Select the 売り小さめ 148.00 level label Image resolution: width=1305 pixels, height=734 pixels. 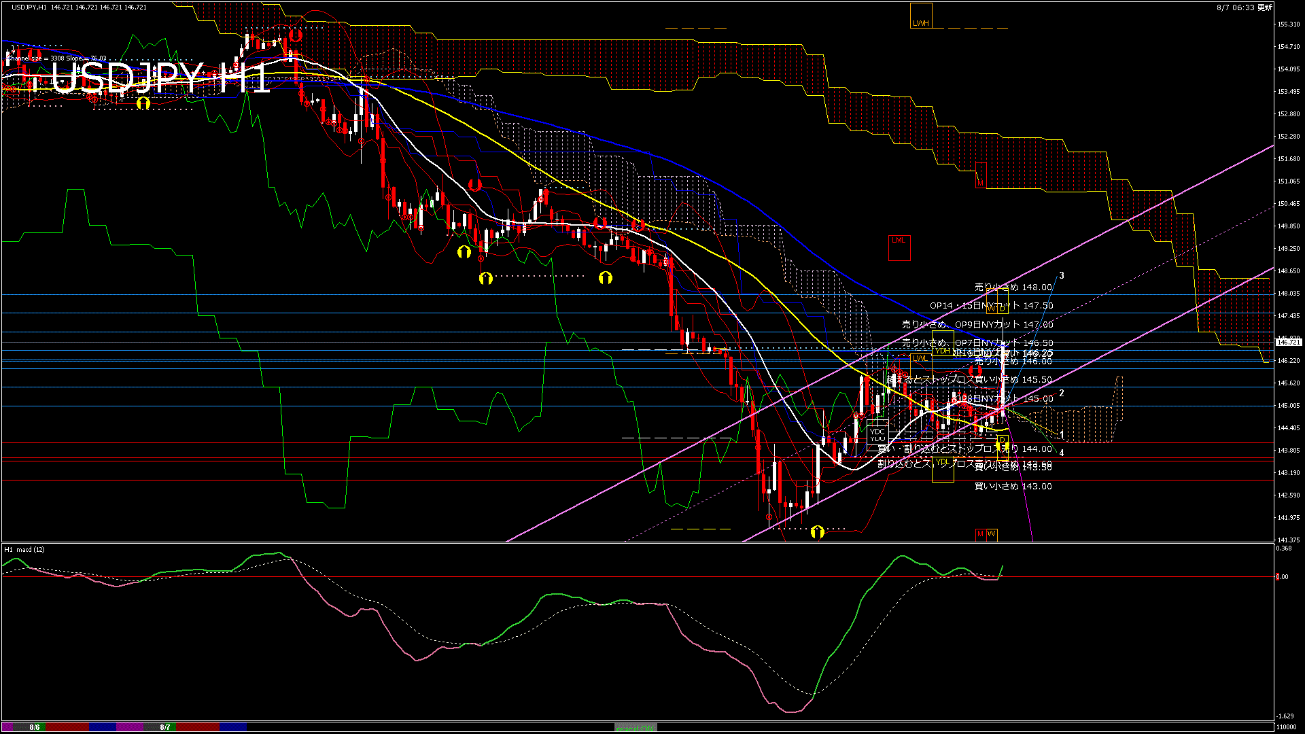click(1013, 287)
